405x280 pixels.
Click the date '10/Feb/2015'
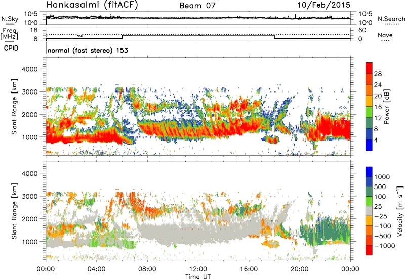[x=324, y=5]
